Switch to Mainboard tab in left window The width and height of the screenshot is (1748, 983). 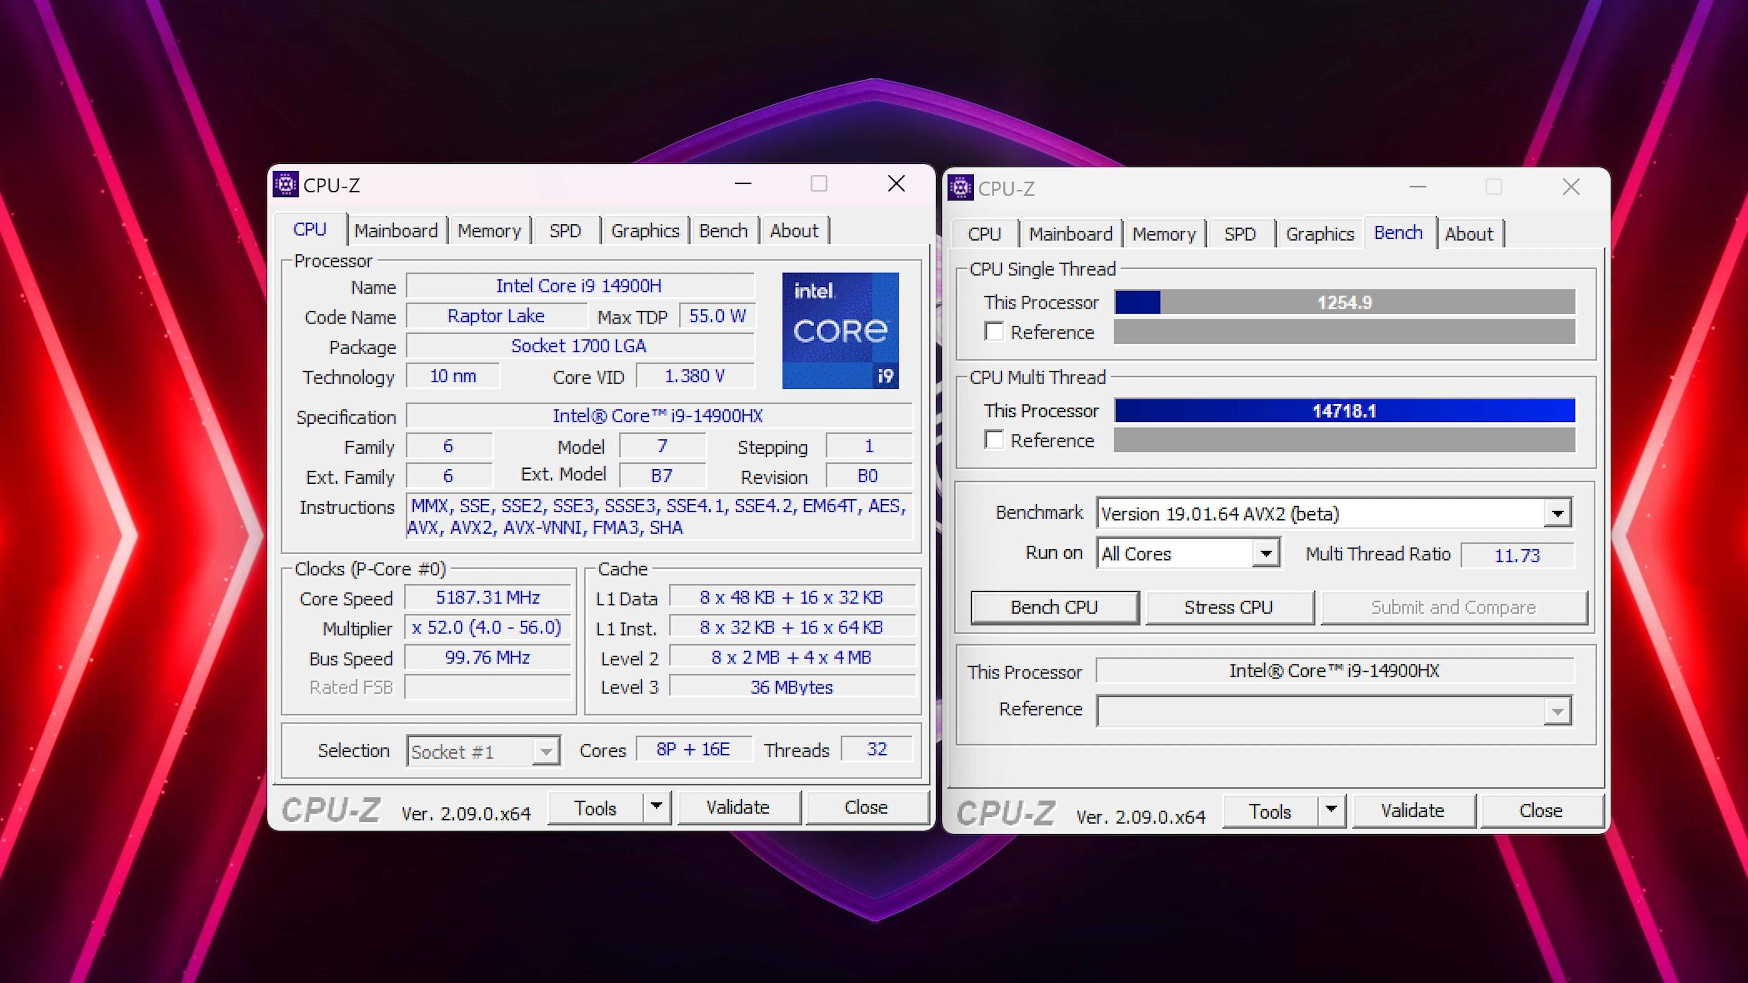(x=396, y=231)
